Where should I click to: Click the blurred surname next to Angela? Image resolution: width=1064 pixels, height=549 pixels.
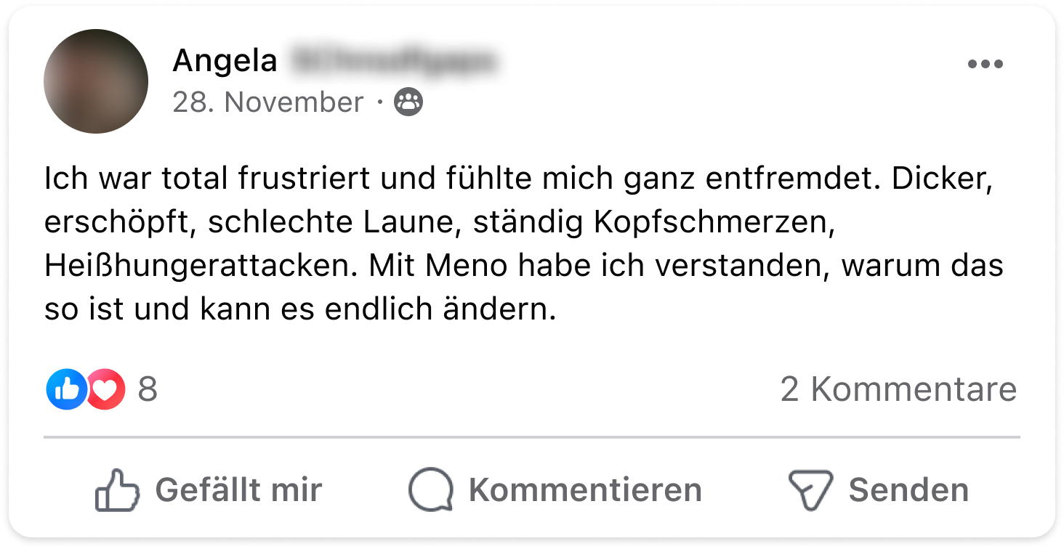click(x=392, y=62)
